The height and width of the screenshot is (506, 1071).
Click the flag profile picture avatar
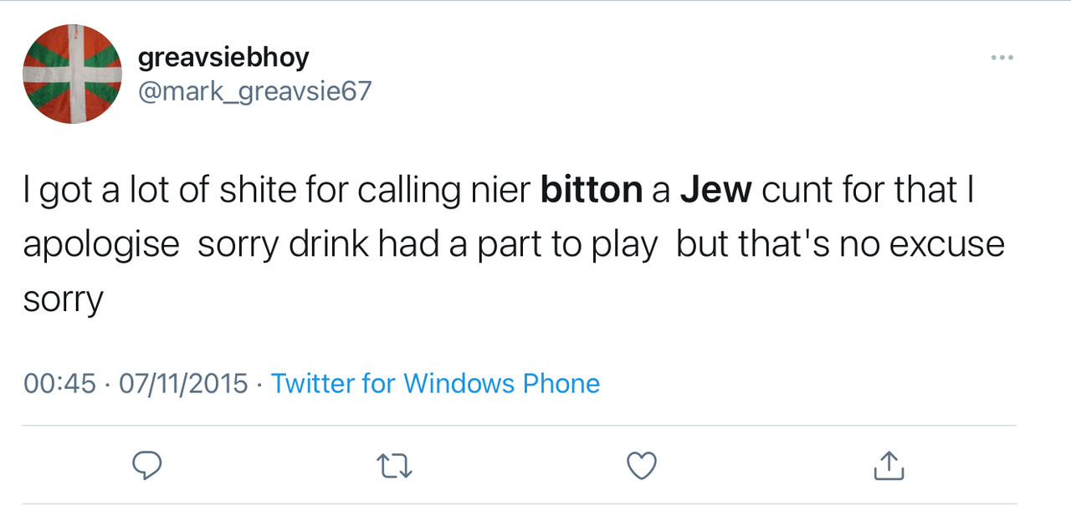point(72,74)
